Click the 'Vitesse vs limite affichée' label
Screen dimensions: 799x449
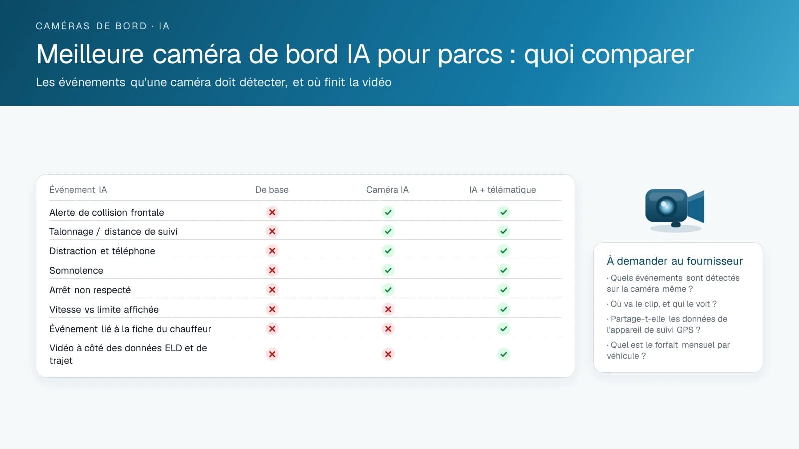104,309
